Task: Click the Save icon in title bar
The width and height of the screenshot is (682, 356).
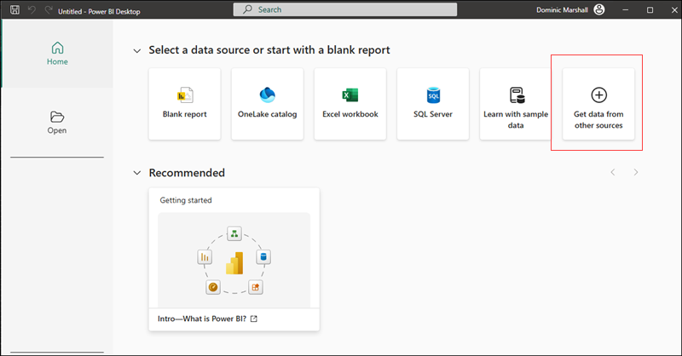Action: 14,9
